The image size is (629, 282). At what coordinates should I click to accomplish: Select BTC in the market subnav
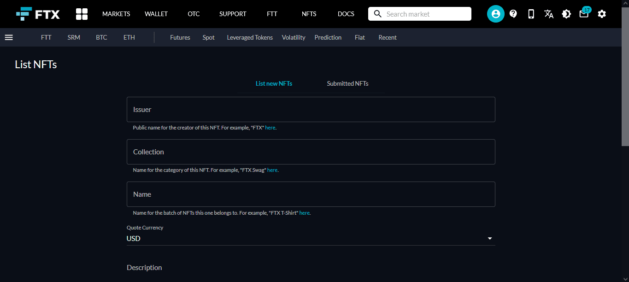pos(101,37)
